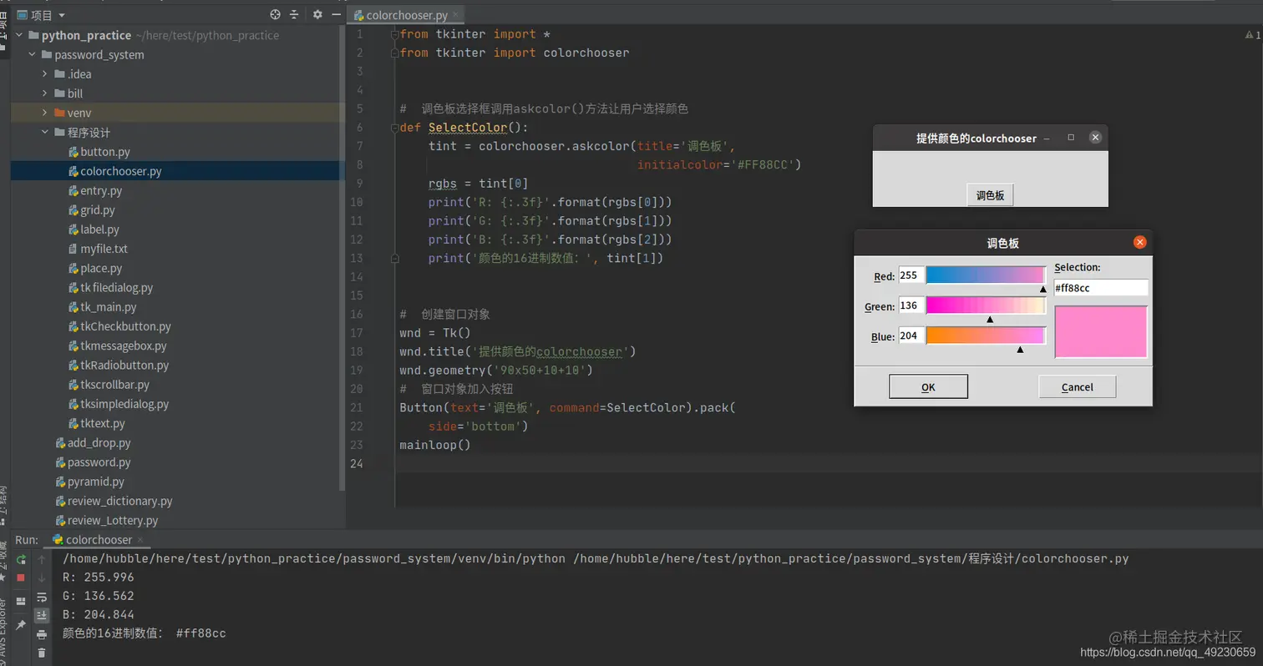Viewport: 1263px width, 666px height.
Task: Click the fold marker on line 1
Action: coord(394,34)
